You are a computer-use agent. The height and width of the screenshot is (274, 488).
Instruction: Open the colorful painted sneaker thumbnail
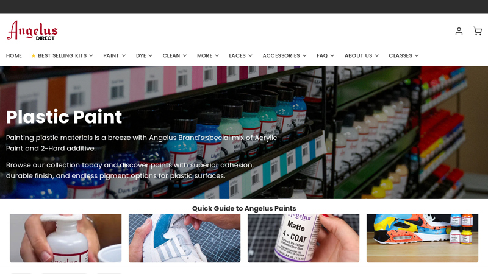pos(422,238)
